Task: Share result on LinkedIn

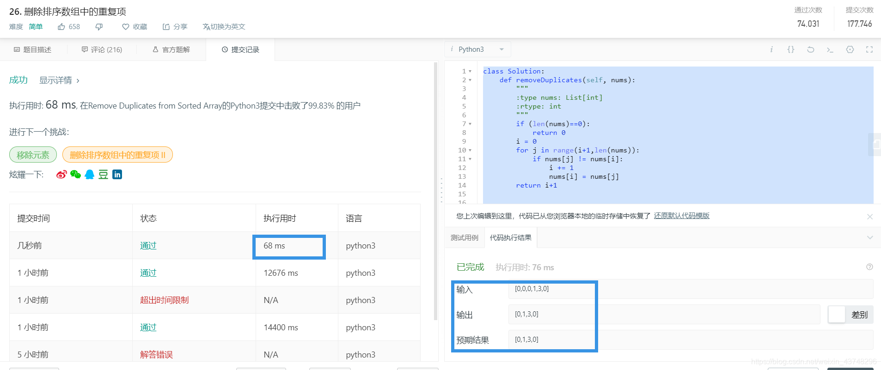Action: coord(117,174)
